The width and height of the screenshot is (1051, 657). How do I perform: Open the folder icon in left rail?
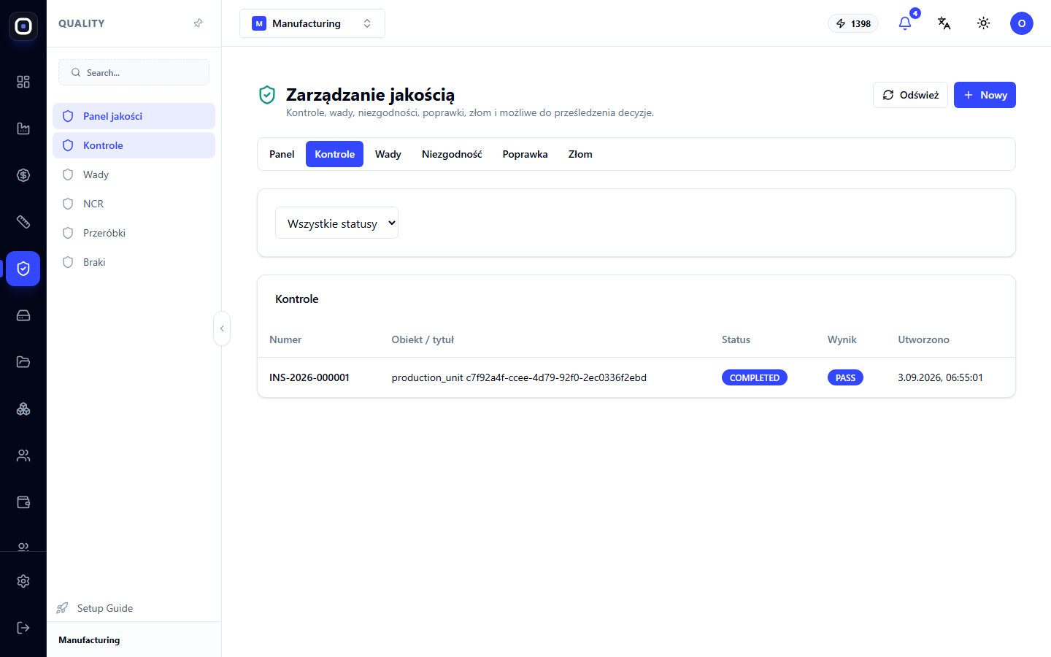click(23, 362)
